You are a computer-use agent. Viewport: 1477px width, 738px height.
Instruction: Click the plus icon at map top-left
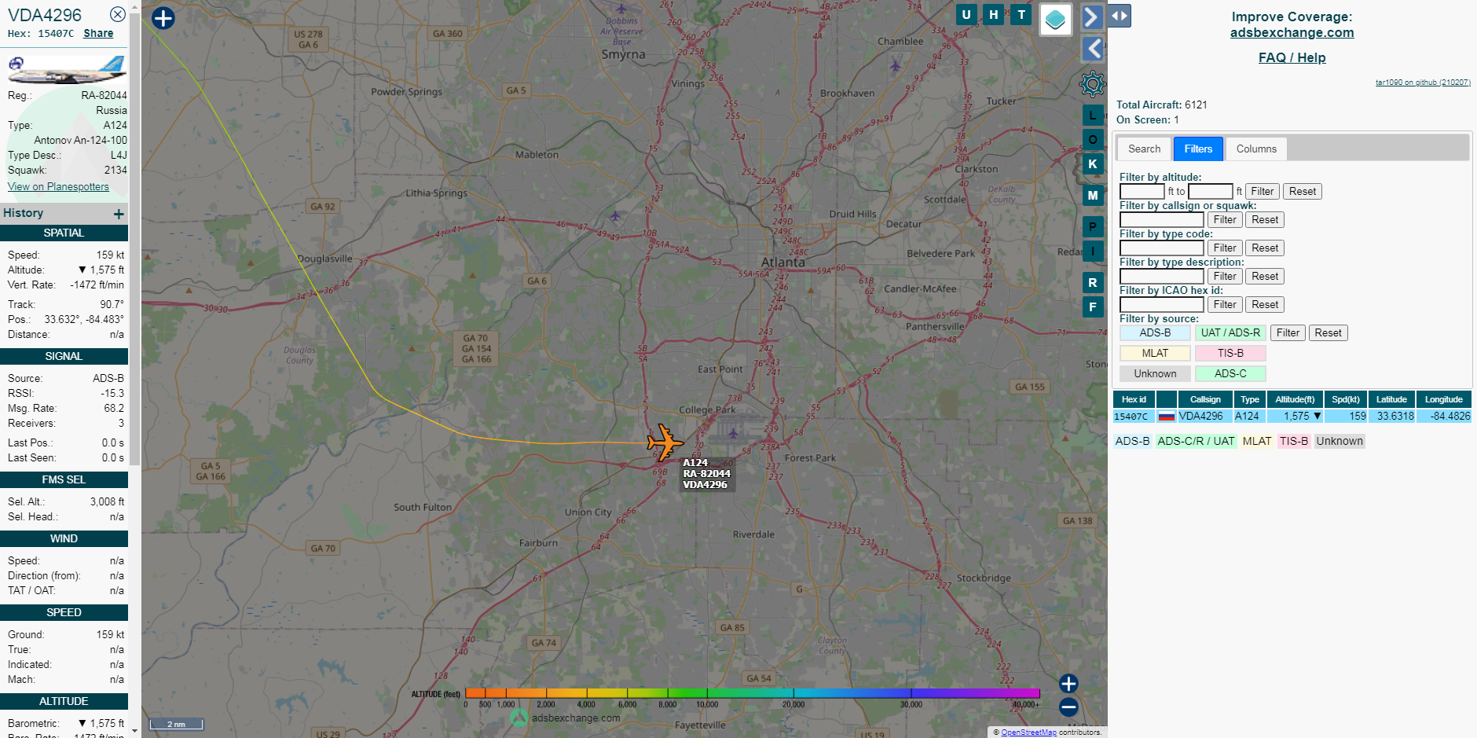click(x=163, y=18)
